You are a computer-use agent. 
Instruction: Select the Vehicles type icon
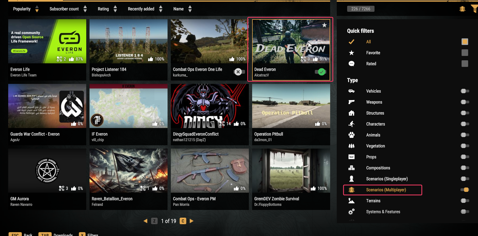pos(352,91)
